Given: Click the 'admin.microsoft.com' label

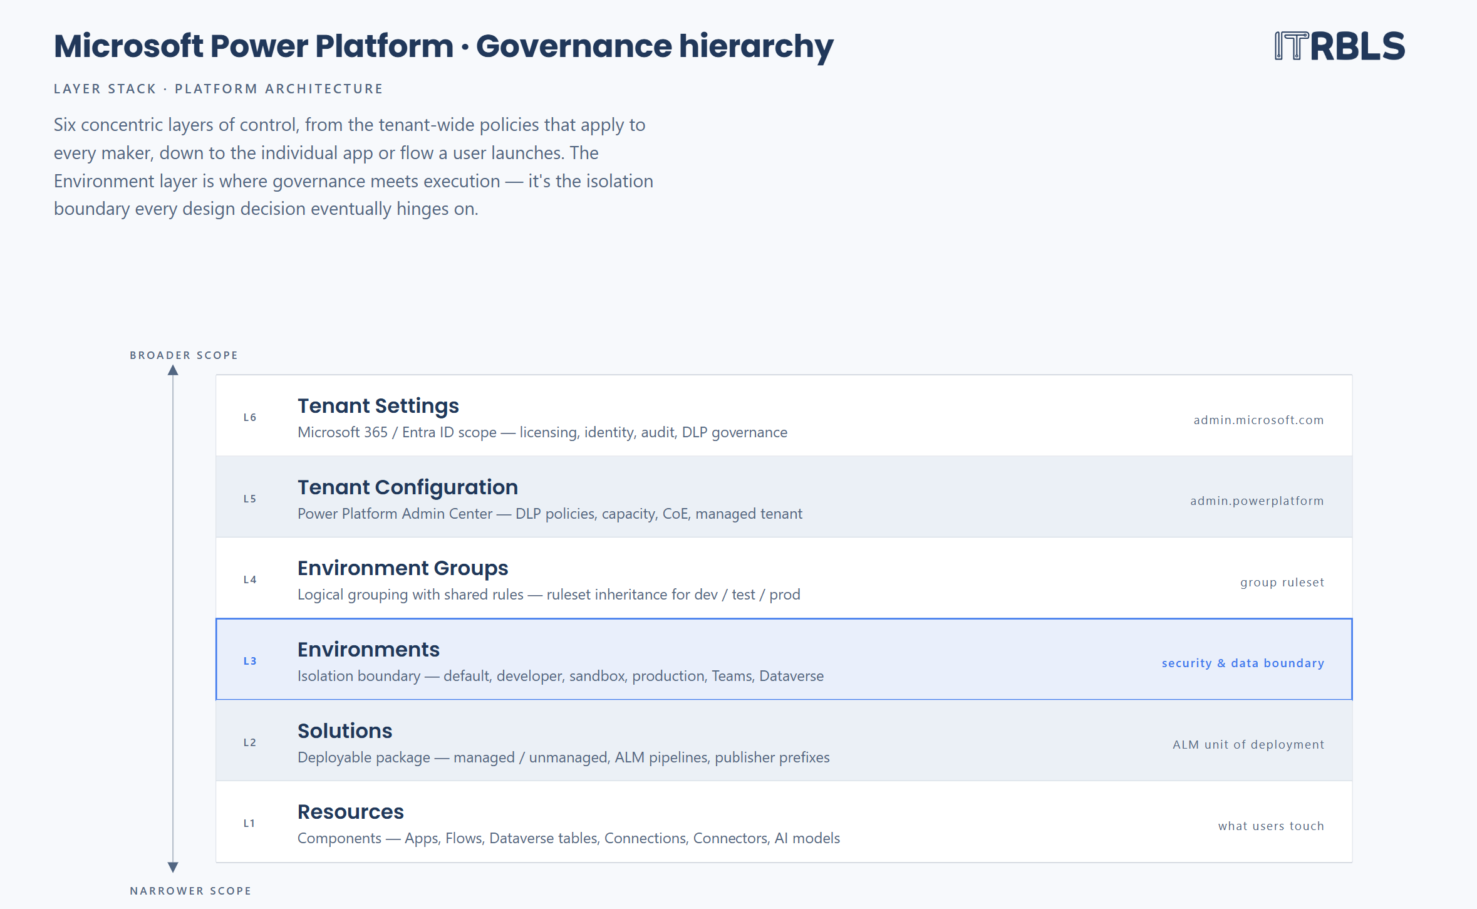Looking at the screenshot, I should (x=1258, y=420).
